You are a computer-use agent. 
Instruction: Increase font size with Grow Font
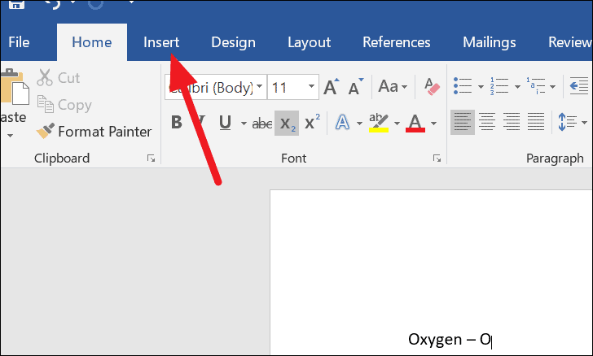332,86
